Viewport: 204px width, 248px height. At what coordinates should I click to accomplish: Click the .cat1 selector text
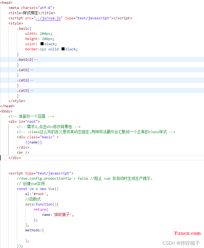(22, 70)
